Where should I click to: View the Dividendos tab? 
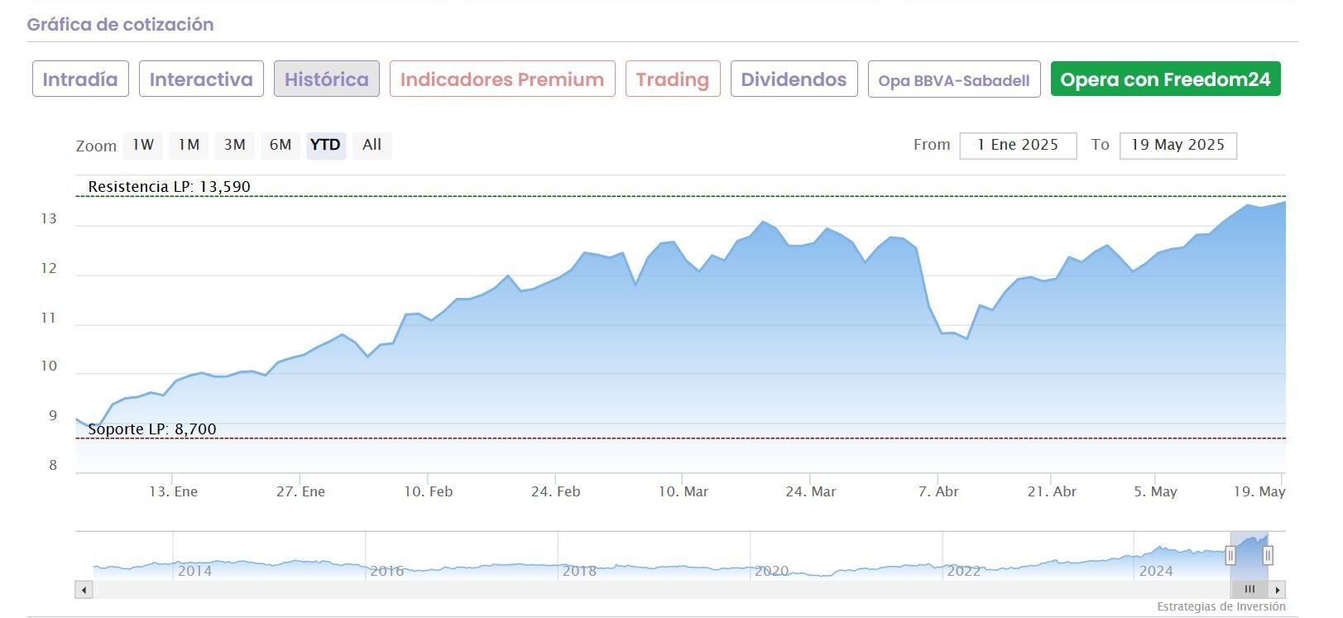tap(794, 79)
